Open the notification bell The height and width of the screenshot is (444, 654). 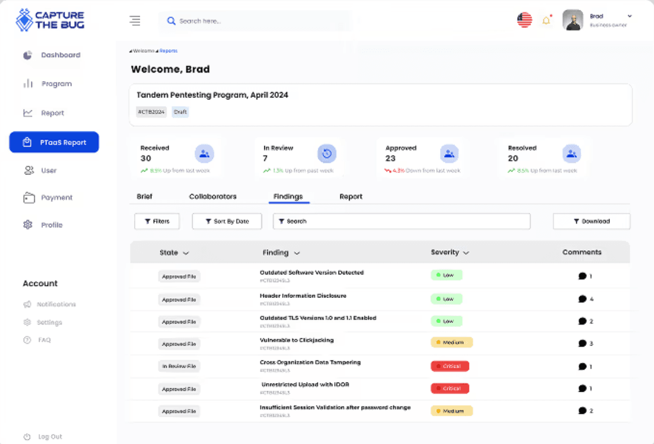point(546,20)
